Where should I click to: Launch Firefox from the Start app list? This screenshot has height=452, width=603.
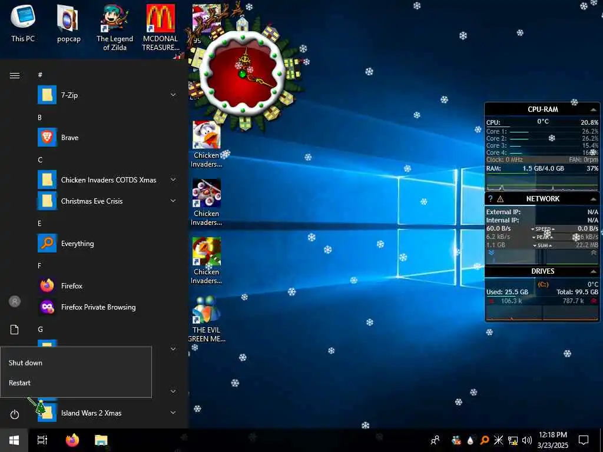pos(109,285)
